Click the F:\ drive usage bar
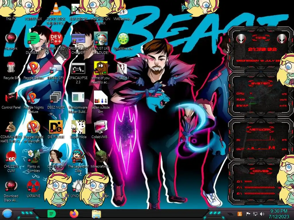 260,187
